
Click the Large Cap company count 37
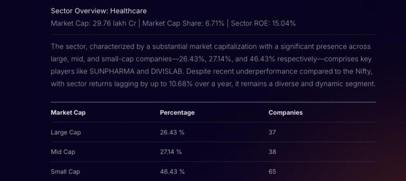pyautogui.click(x=272, y=132)
